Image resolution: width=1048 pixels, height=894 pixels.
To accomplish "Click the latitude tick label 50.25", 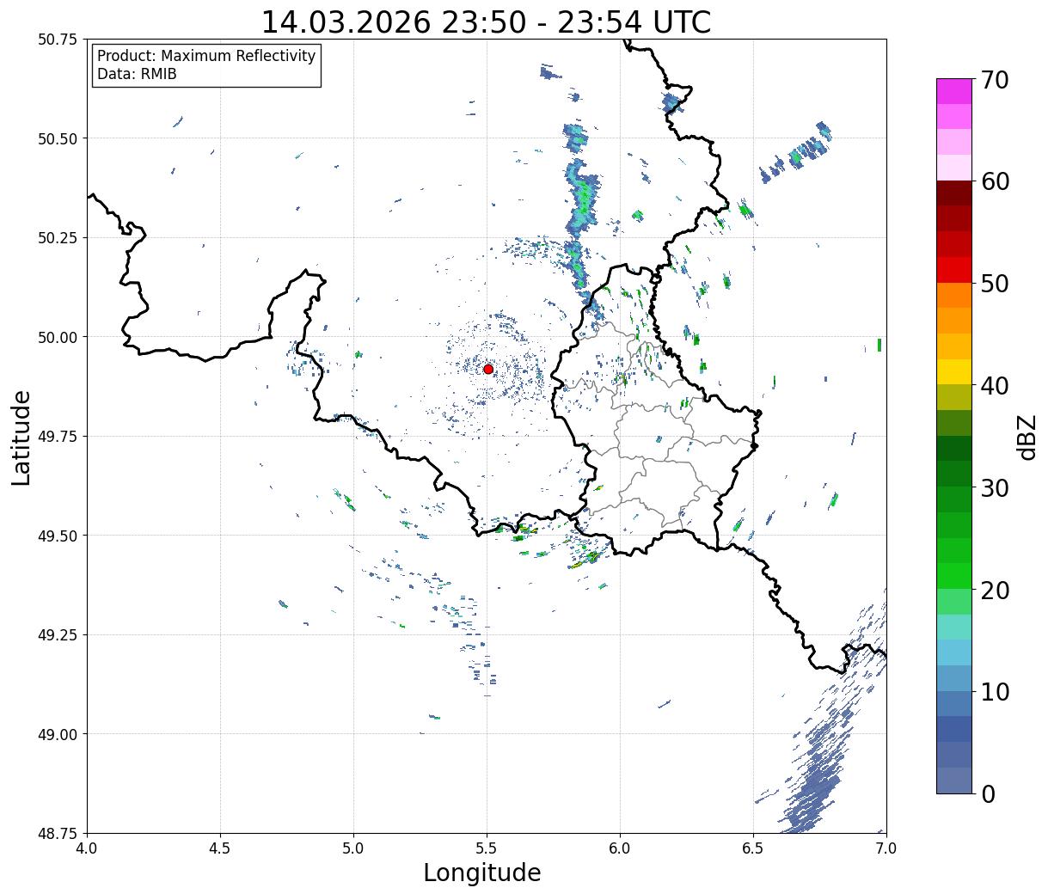I will 58,238.
